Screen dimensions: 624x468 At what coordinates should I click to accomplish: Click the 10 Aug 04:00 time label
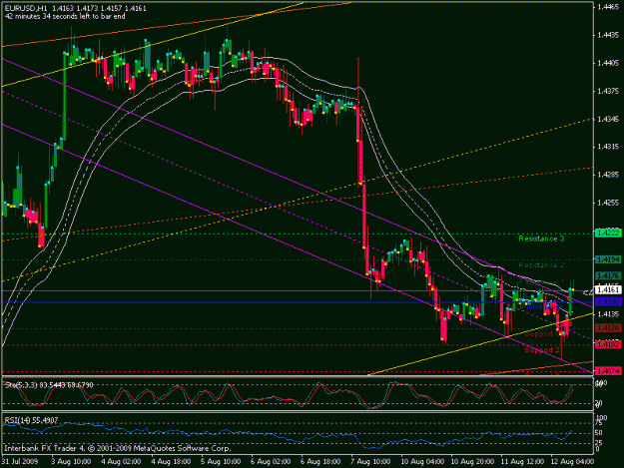422,462
